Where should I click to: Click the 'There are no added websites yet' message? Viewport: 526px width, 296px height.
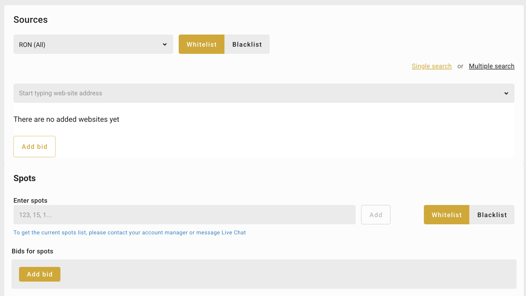66,119
